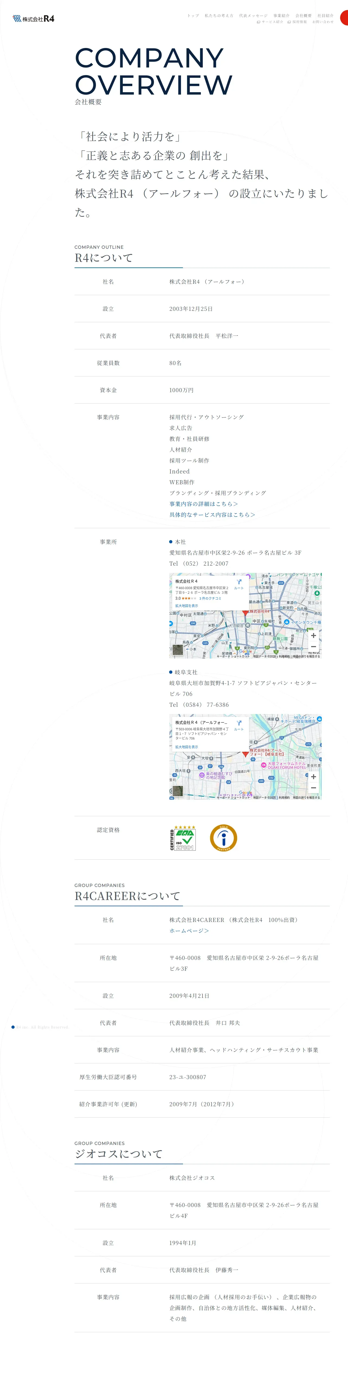The image size is (348, 1400).
Task: Click the イオンタウン千種 marker on Nagoya map
Action: 286,622
